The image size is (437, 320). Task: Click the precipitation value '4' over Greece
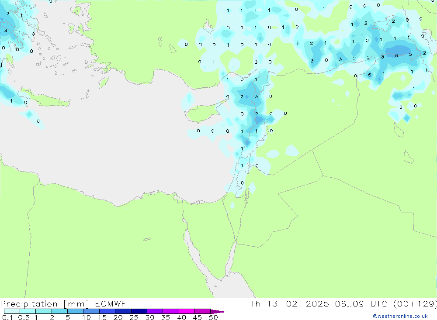(6, 31)
